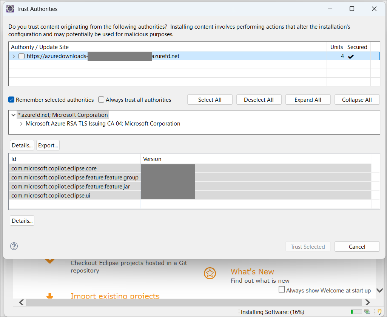Click the What's New star icon
The image size is (387, 317).
click(210, 273)
